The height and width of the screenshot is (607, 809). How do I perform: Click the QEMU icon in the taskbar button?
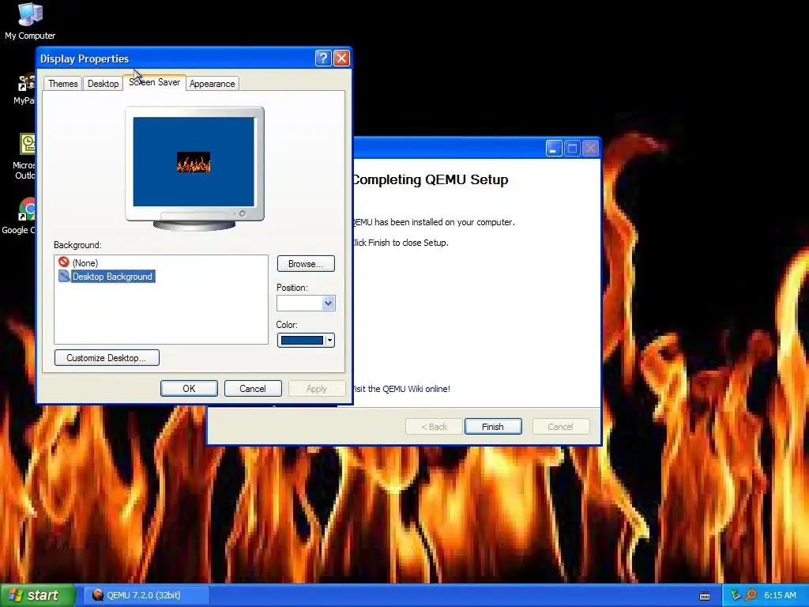pos(97,595)
